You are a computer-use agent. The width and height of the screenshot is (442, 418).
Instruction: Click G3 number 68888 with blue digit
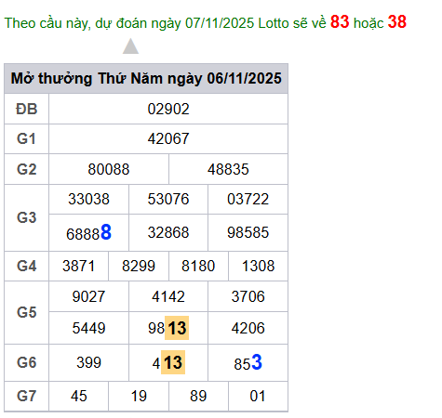[x=88, y=232]
